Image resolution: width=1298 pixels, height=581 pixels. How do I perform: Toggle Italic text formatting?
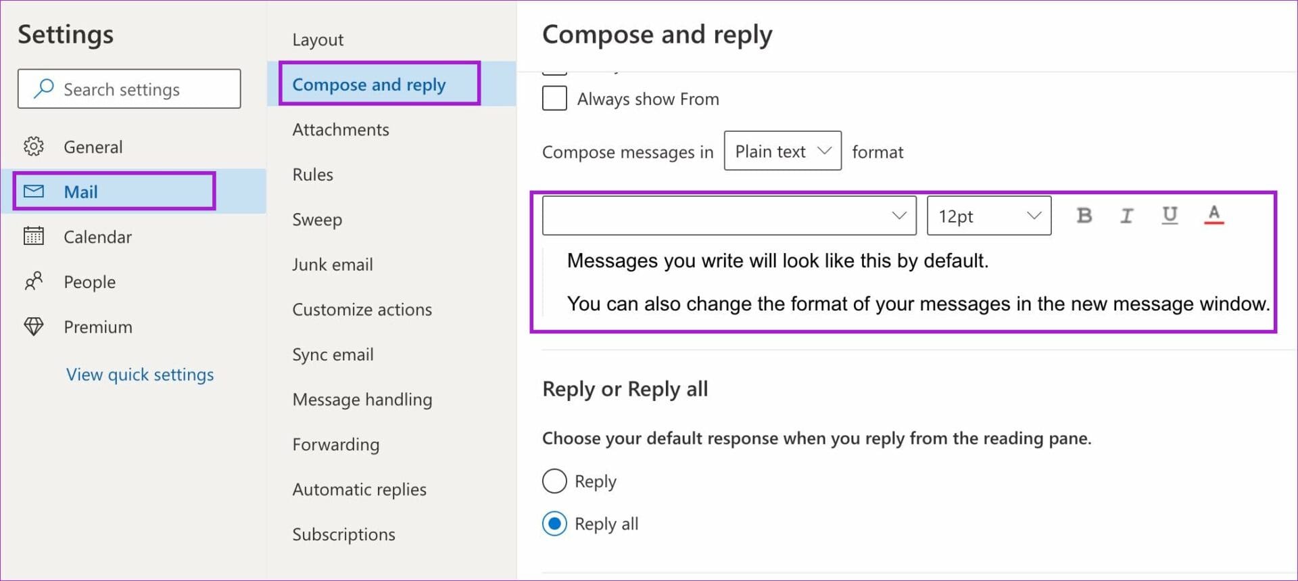click(x=1126, y=216)
